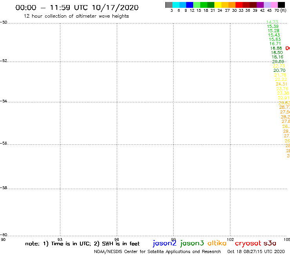Click the 15.63 wave height value
290x255 pixels.
coord(275,39)
